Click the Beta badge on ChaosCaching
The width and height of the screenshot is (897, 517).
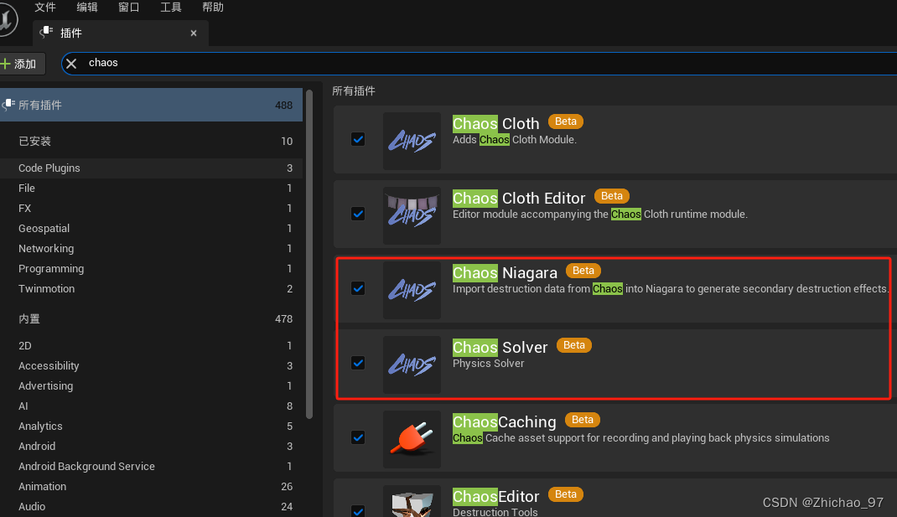583,420
